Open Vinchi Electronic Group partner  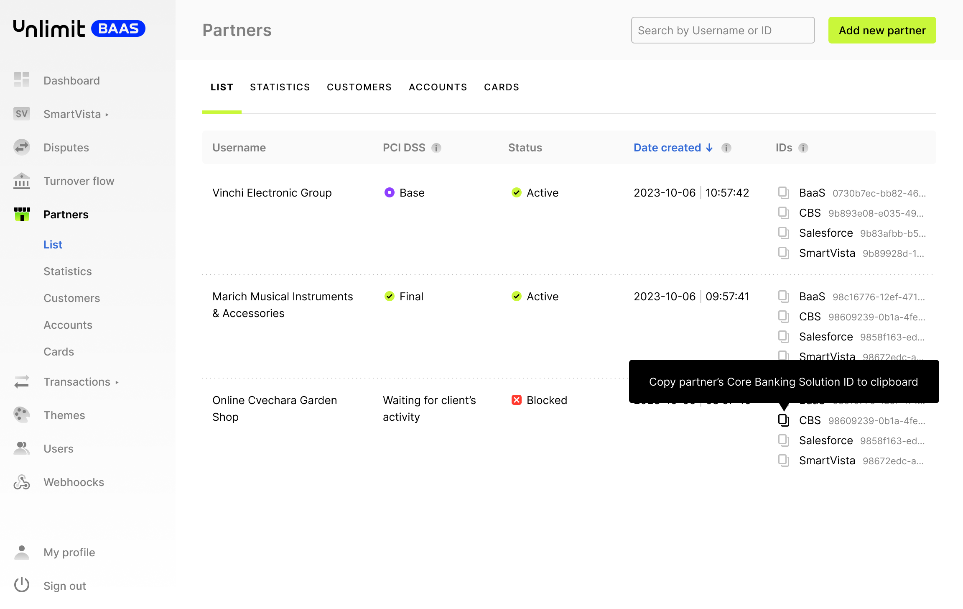272,193
